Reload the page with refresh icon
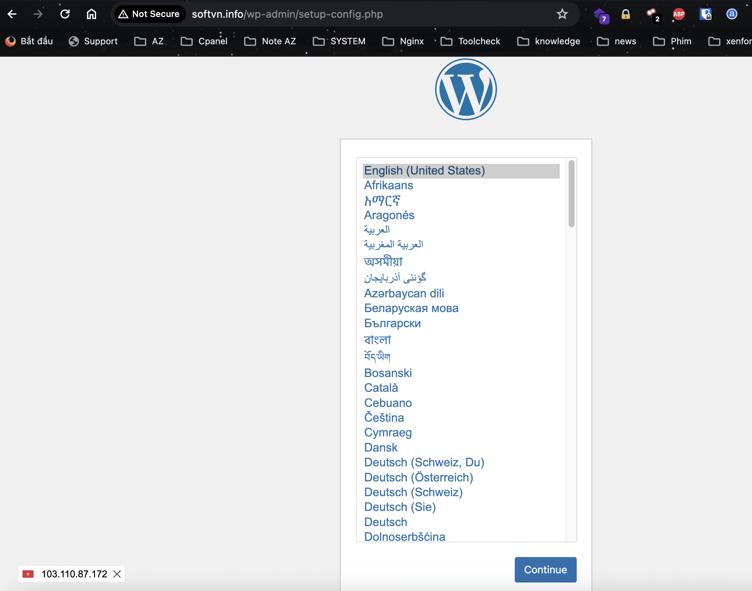The width and height of the screenshot is (752, 591). (65, 14)
